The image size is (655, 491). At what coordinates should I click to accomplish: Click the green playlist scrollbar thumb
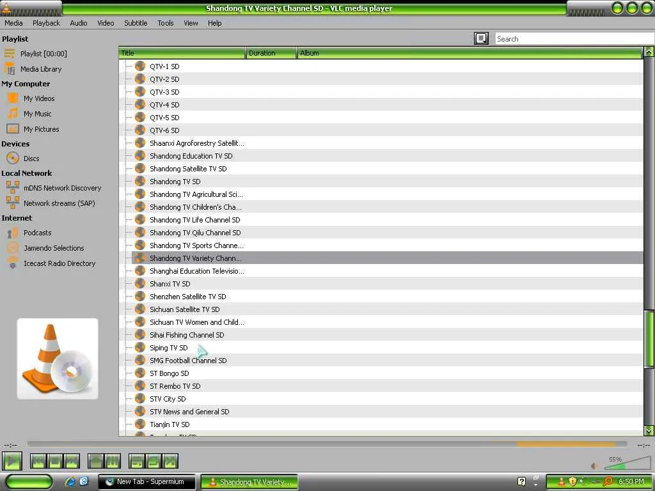649,339
